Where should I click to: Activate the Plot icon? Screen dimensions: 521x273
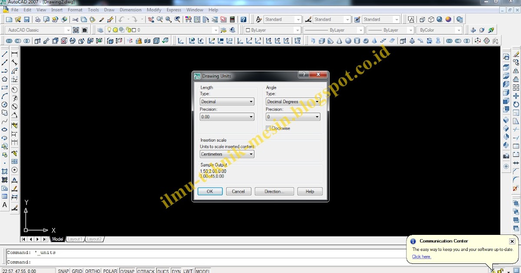(x=37, y=19)
